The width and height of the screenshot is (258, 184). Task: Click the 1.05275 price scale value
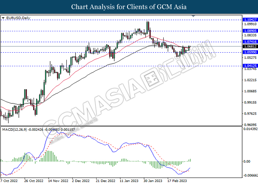click(x=250, y=58)
